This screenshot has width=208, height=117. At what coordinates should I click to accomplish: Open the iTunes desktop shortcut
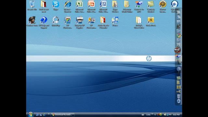tap(115, 21)
